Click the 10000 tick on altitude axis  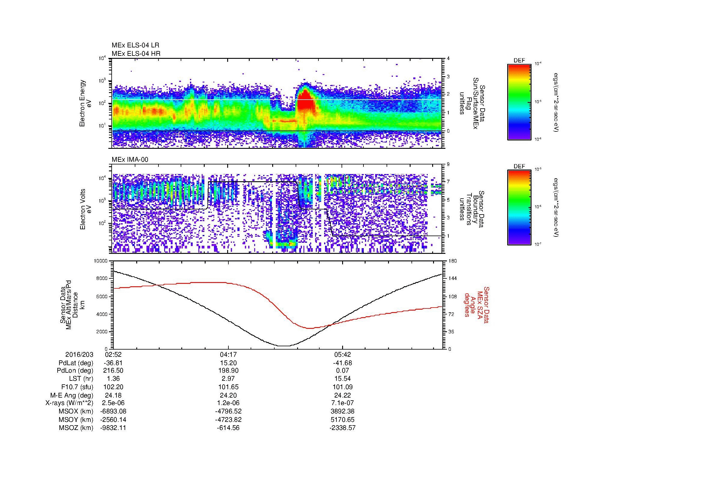[x=101, y=261]
